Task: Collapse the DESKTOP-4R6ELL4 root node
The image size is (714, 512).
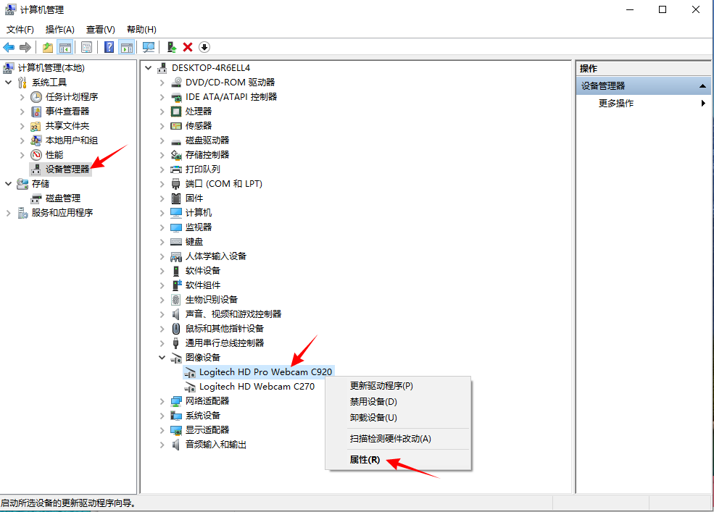Action: (x=149, y=68)
